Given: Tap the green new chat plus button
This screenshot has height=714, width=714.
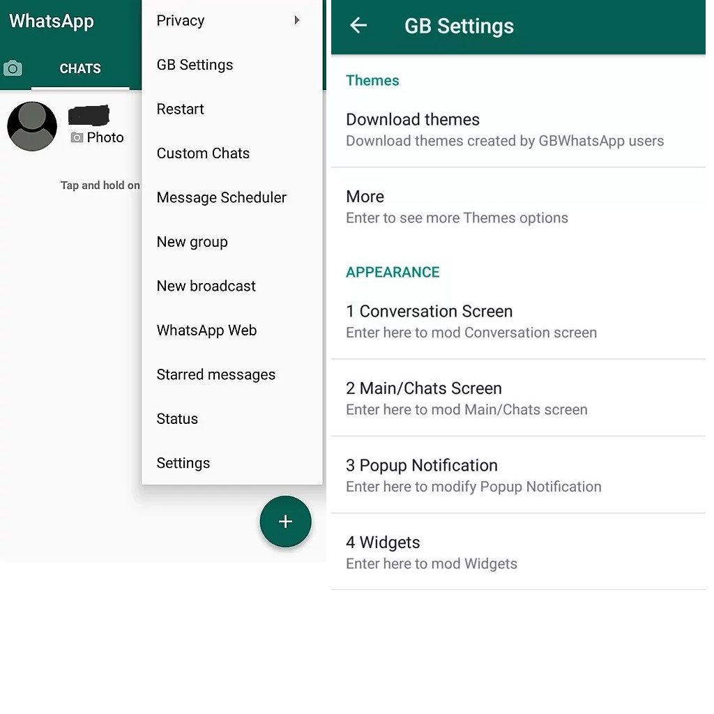Looking at the screenshot, I should tap(285, 522).
